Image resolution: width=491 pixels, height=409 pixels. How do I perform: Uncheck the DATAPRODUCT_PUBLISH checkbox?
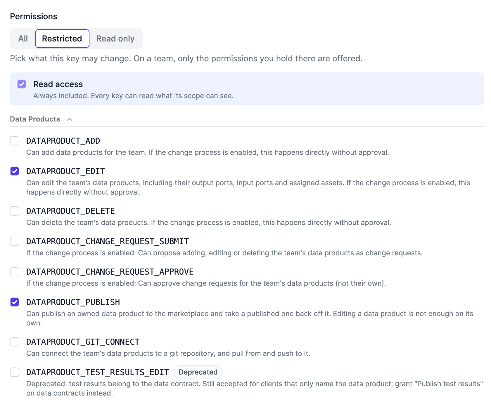15,302
